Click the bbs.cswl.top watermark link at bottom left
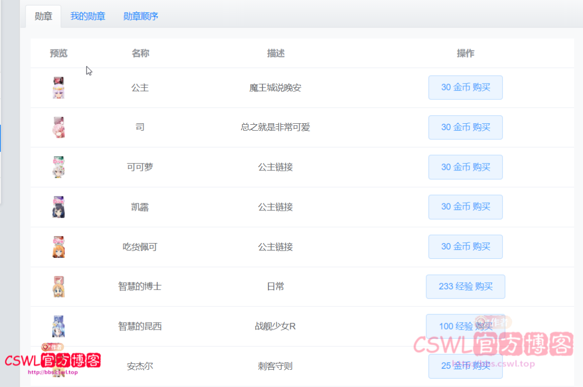 pyautogui.click(x=53, y=372)
